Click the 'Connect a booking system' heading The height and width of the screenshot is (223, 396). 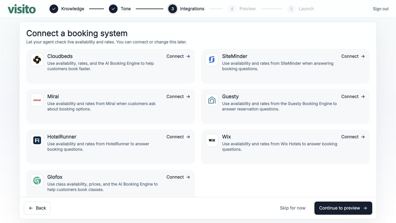point(77,33)
